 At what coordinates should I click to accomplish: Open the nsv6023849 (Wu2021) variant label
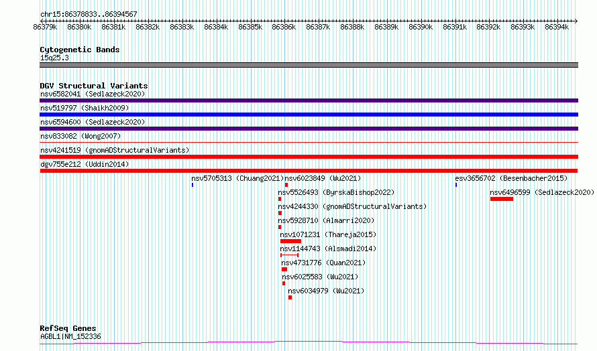pos(323,178)
